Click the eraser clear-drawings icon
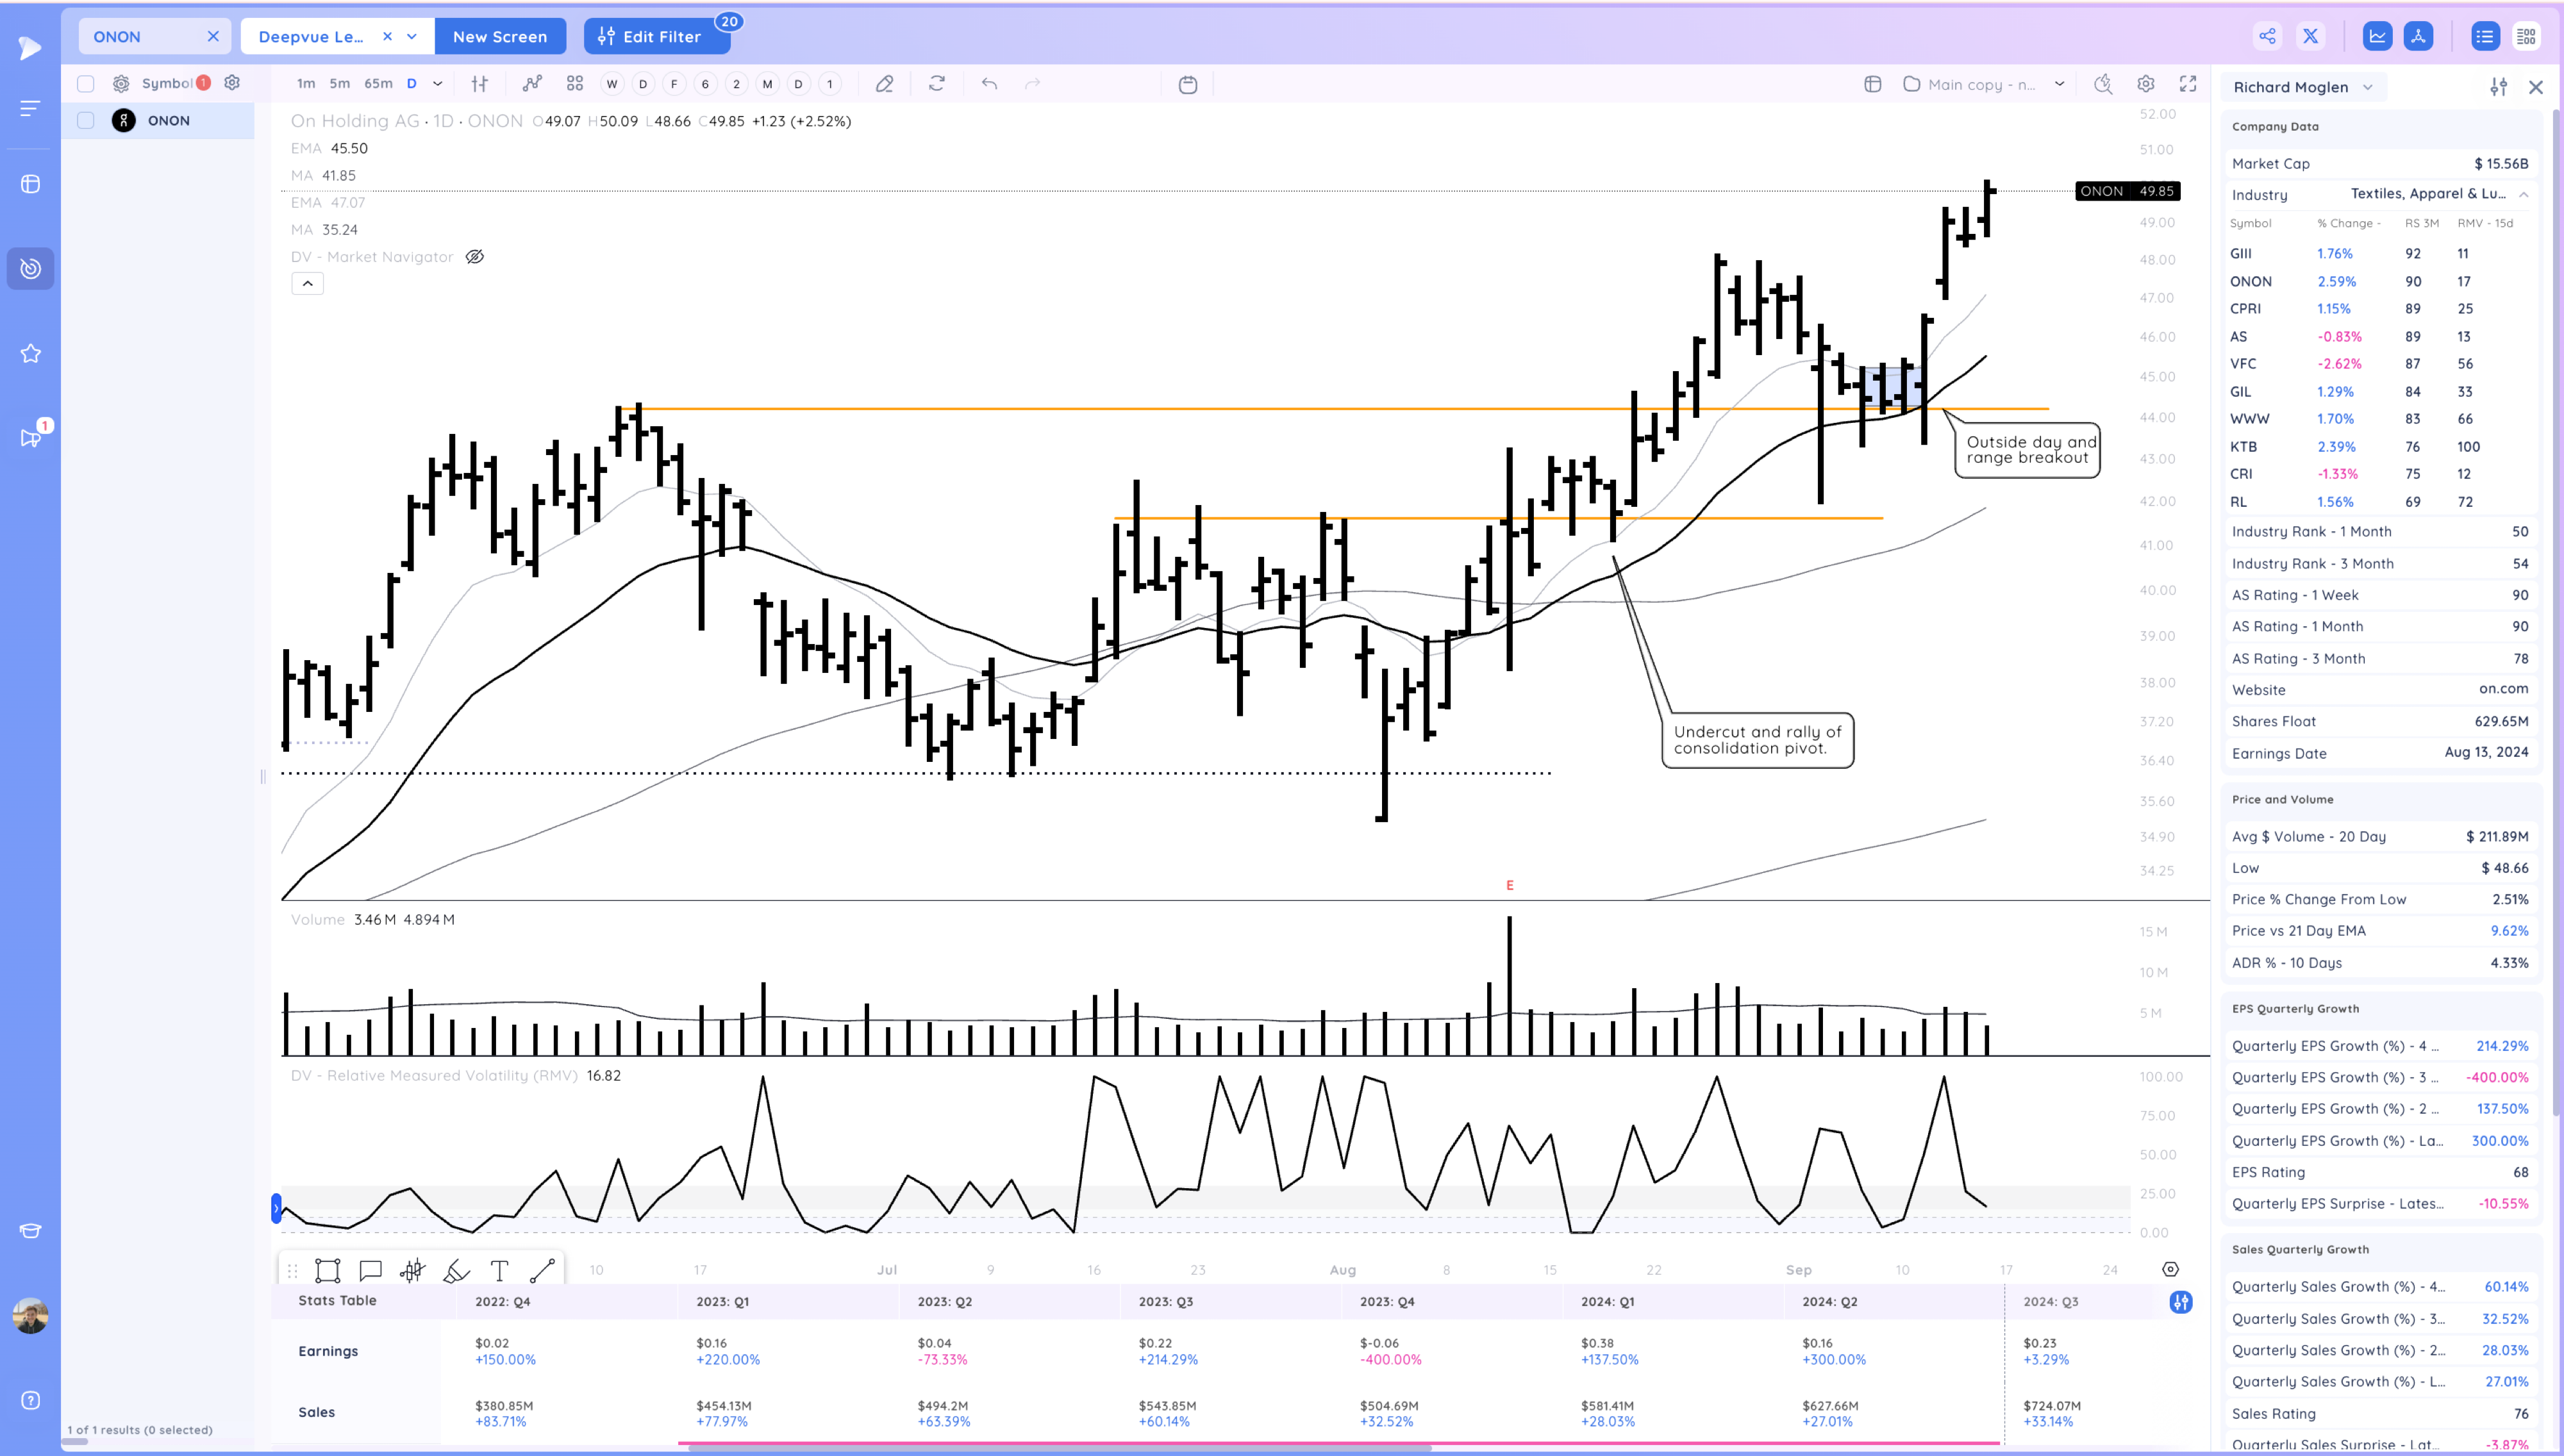 [x=884, y=84]
